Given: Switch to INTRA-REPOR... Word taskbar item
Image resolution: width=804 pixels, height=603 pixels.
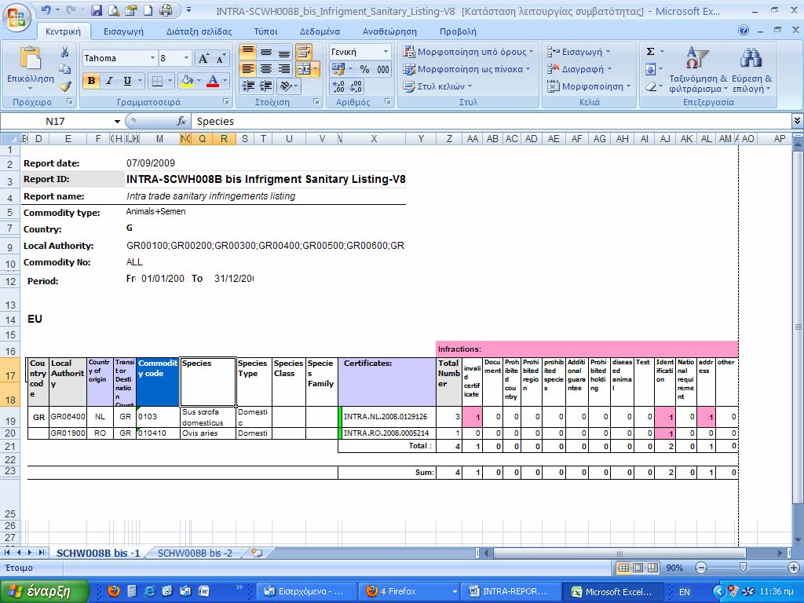Looking at the screenshot, I should [510, 591].
